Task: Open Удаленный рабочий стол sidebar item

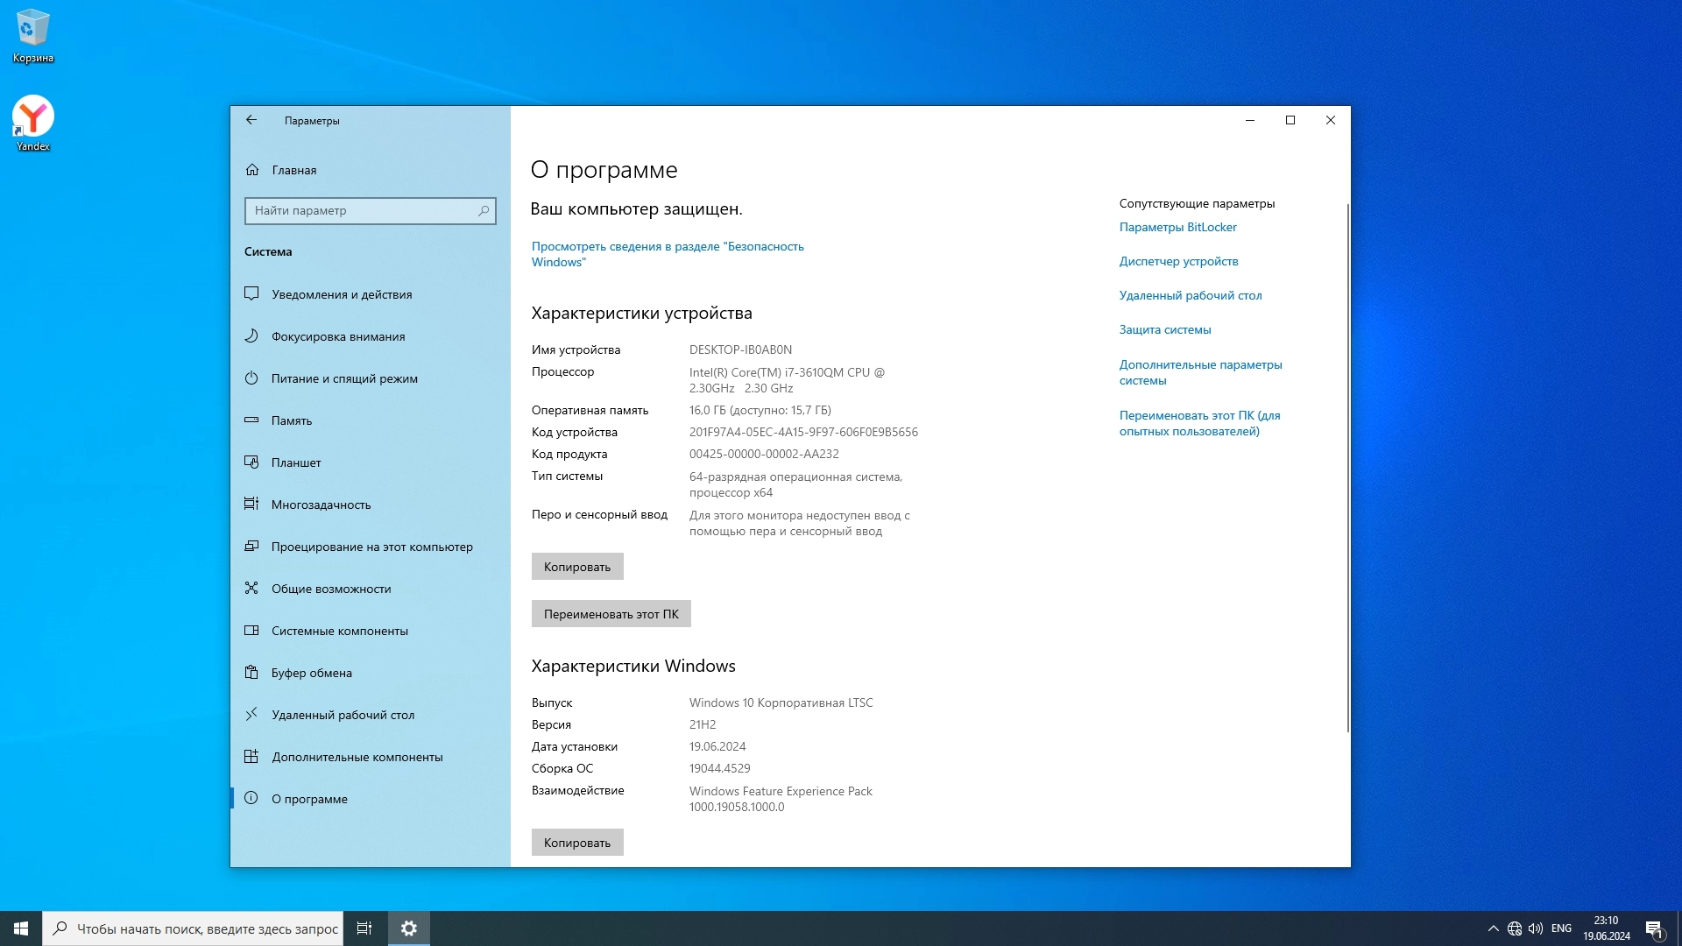Action: click(343, 715)
